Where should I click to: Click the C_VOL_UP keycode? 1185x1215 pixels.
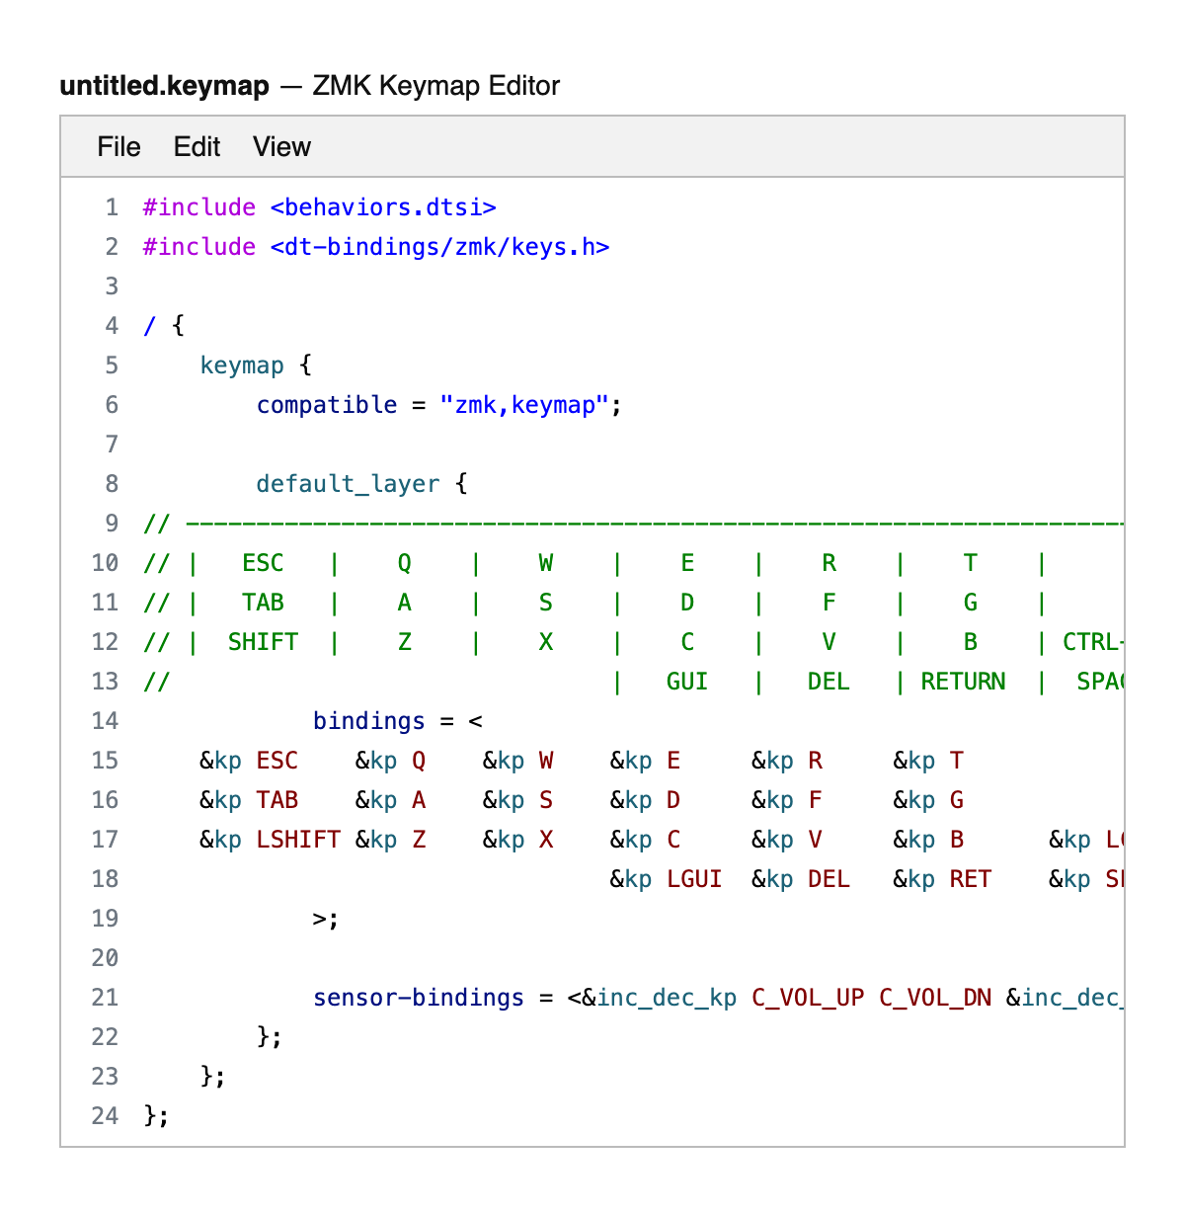[x=807, y=998]
